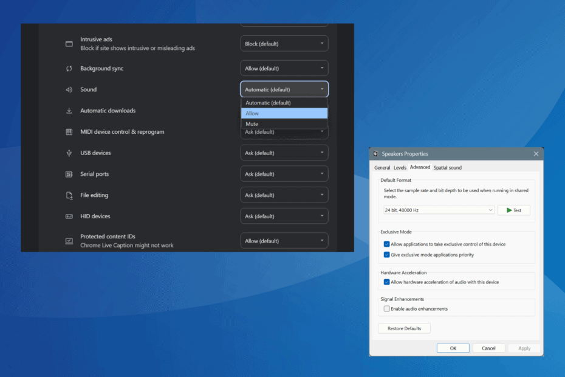
Task: Click the Automatic downloads icon
Action: (x=69, y=111)
